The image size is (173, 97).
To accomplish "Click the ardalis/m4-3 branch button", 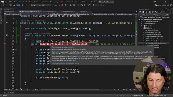I will coord(138,96).
